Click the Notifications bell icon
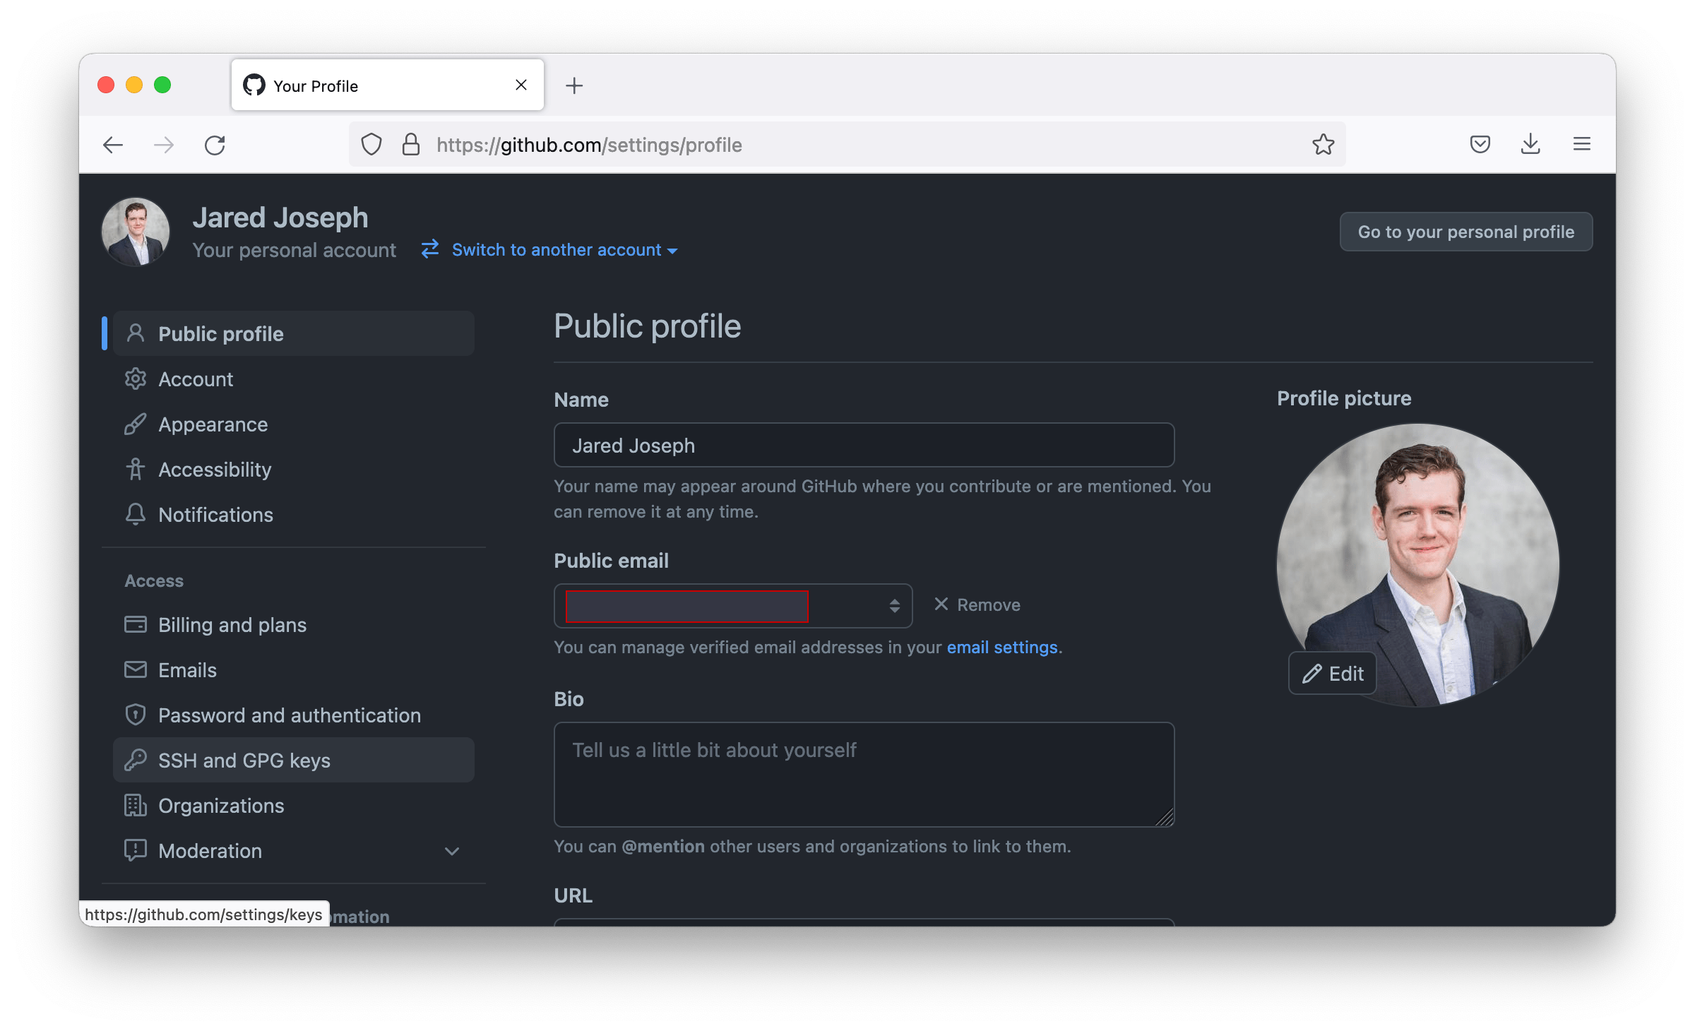The image size is (1695, 1031). click(x=136, y=514)
